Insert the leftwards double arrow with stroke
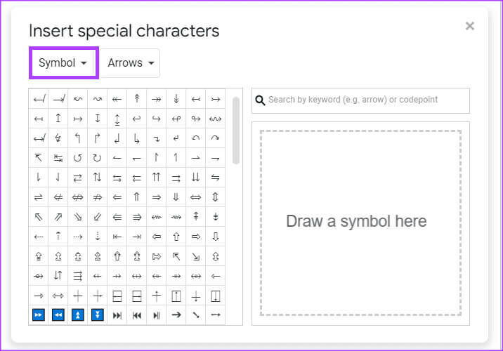503x351 pixels. pyautogui.click(x=58, y=197)
